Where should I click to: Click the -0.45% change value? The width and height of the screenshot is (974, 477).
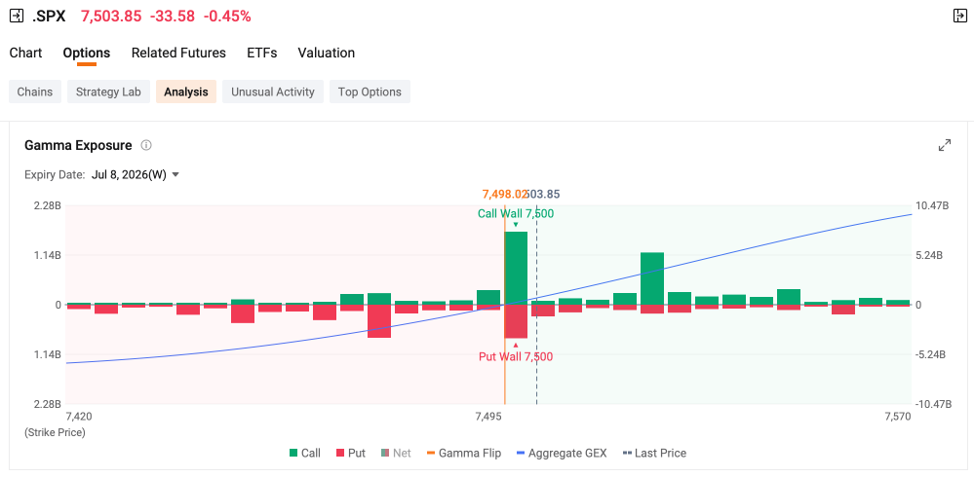[227, 17]
